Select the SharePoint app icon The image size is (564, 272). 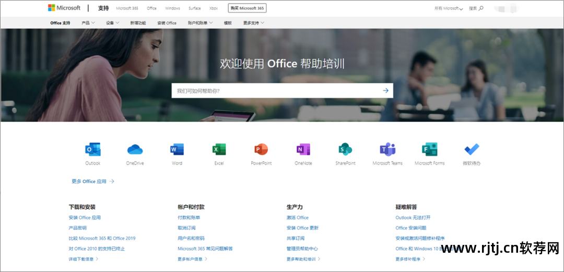pos(345,149)
